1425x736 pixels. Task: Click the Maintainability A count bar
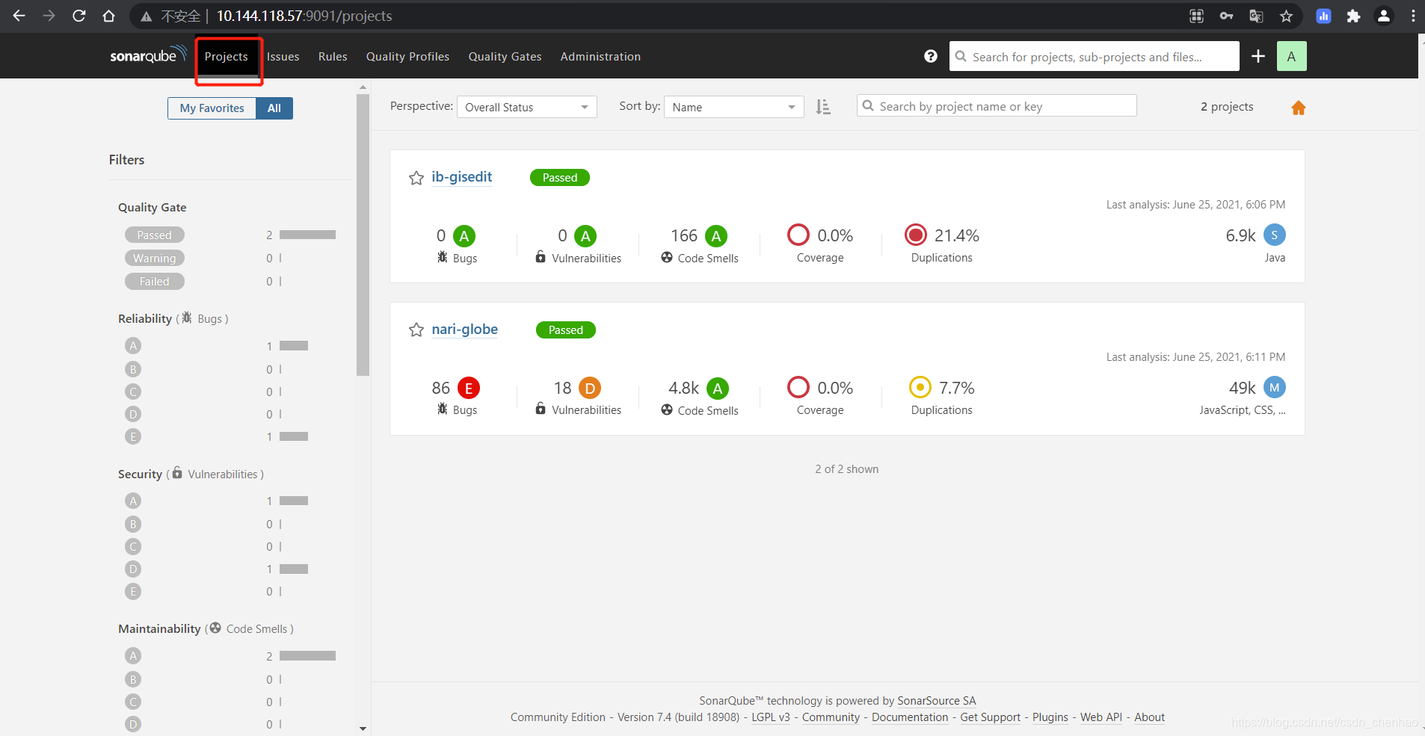point(307,655)
